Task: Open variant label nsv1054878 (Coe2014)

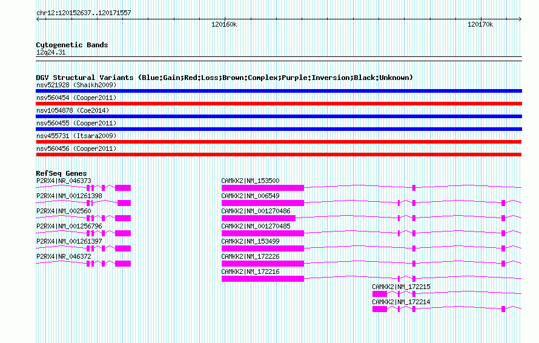Action: (73, 110)
